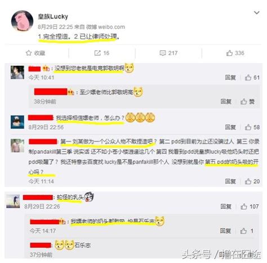Click the avatar of the 今天 10:41 commenter
Image resolution: width=267 pixels, height=263 pixels.
tap(17, 72)
